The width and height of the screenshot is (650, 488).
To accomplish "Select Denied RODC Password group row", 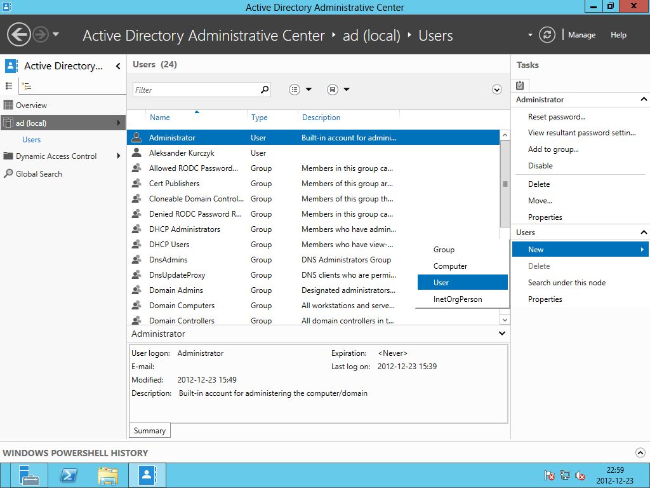I will point(313,214).
